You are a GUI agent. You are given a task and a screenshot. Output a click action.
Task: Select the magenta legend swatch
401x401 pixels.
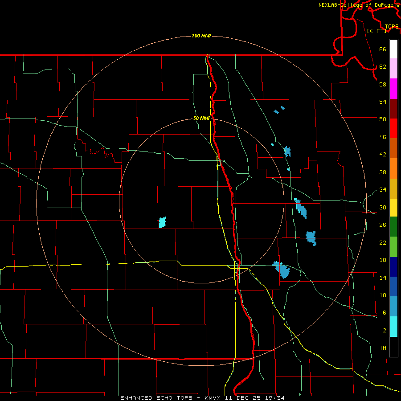coord(393,89)
